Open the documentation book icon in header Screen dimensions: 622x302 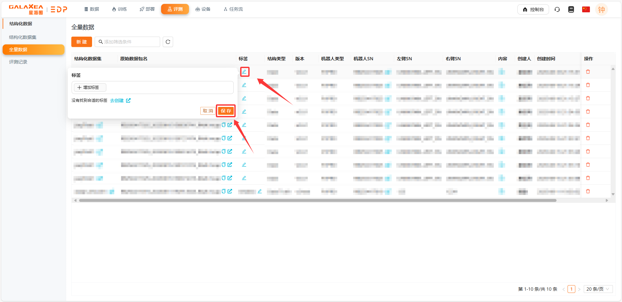pyautogui.click(x=571, y=9)
